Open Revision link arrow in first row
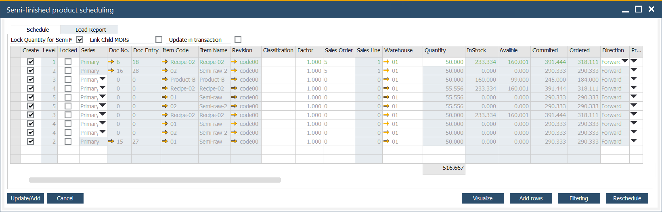The width and height of the screenshot is (662, 212). (x=234, y=62)
